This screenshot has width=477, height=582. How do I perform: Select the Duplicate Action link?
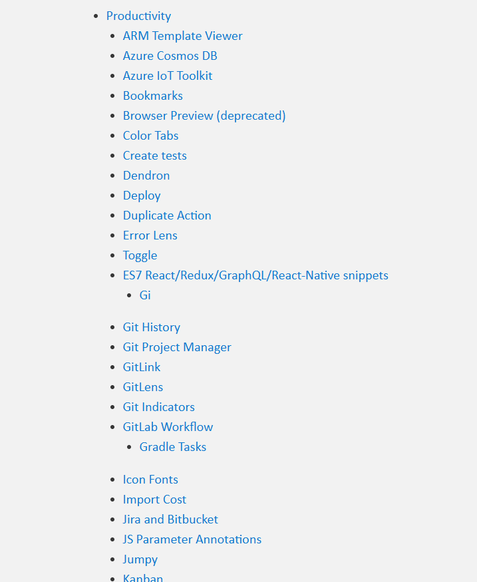(x=167, y=216)
